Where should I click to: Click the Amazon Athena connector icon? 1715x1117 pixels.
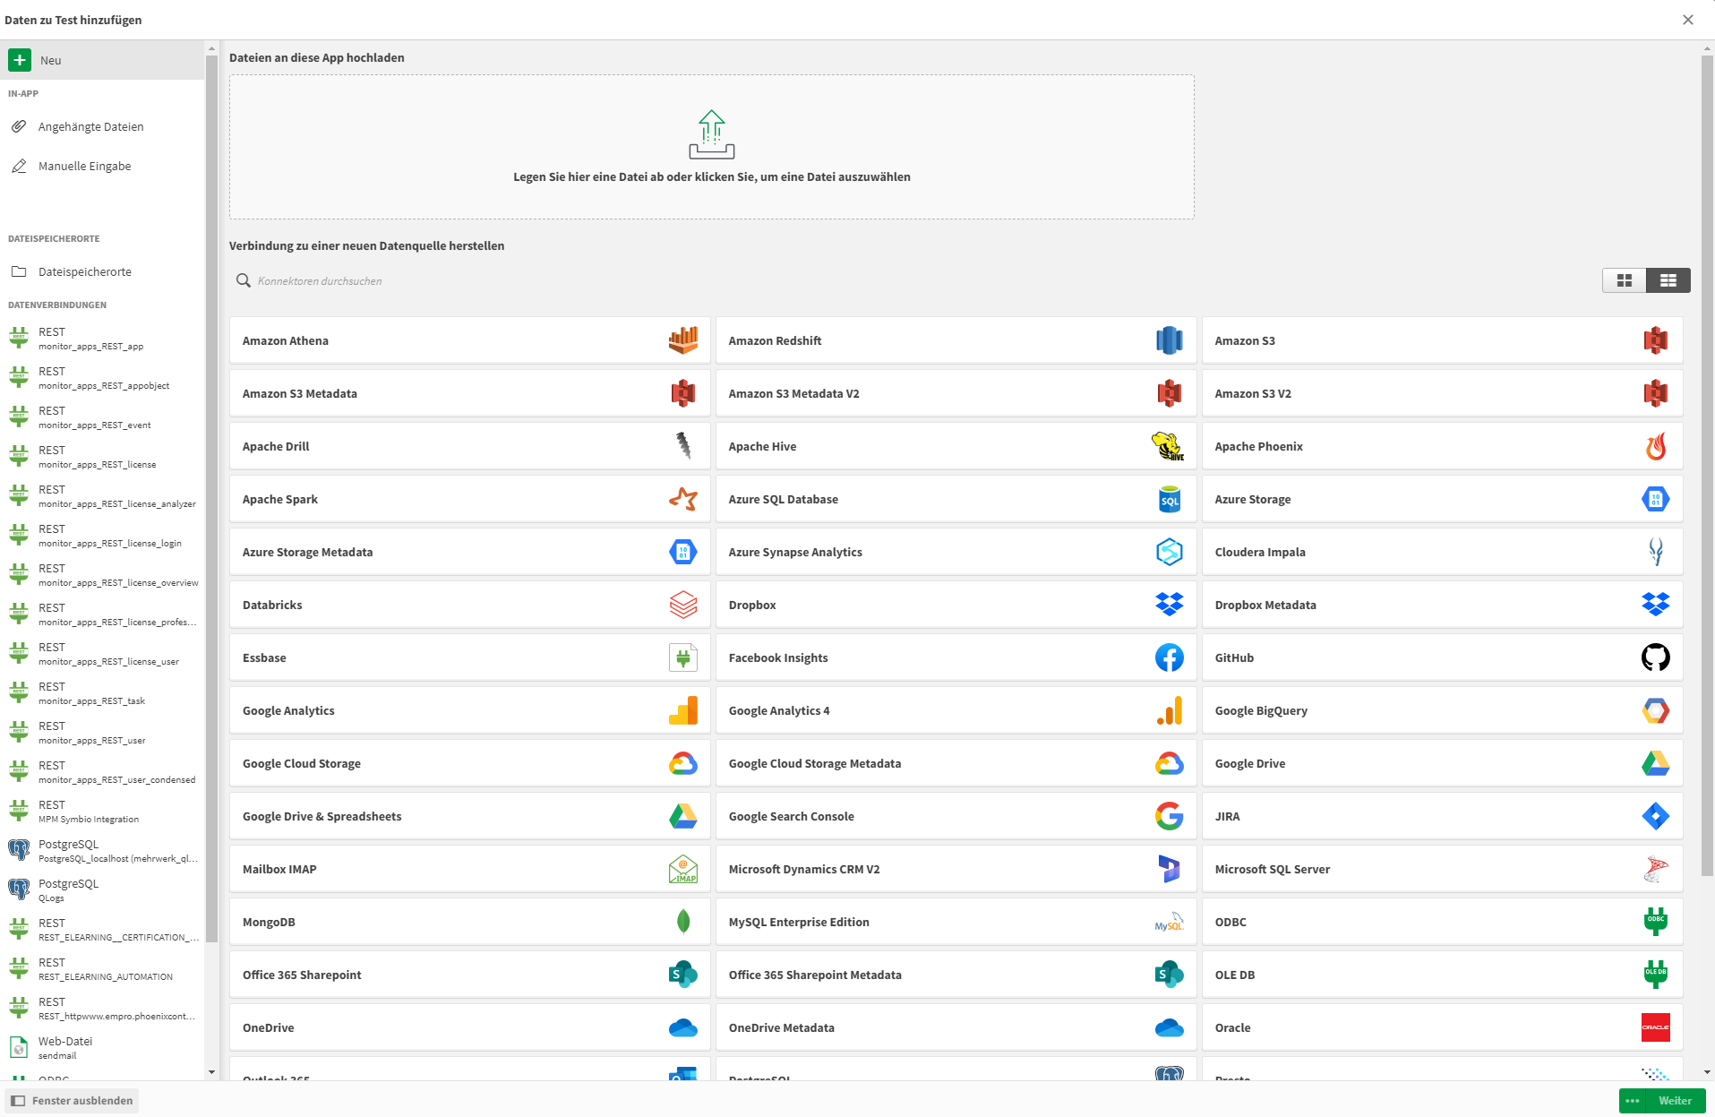pyautogui.click(x=682, y=340)
